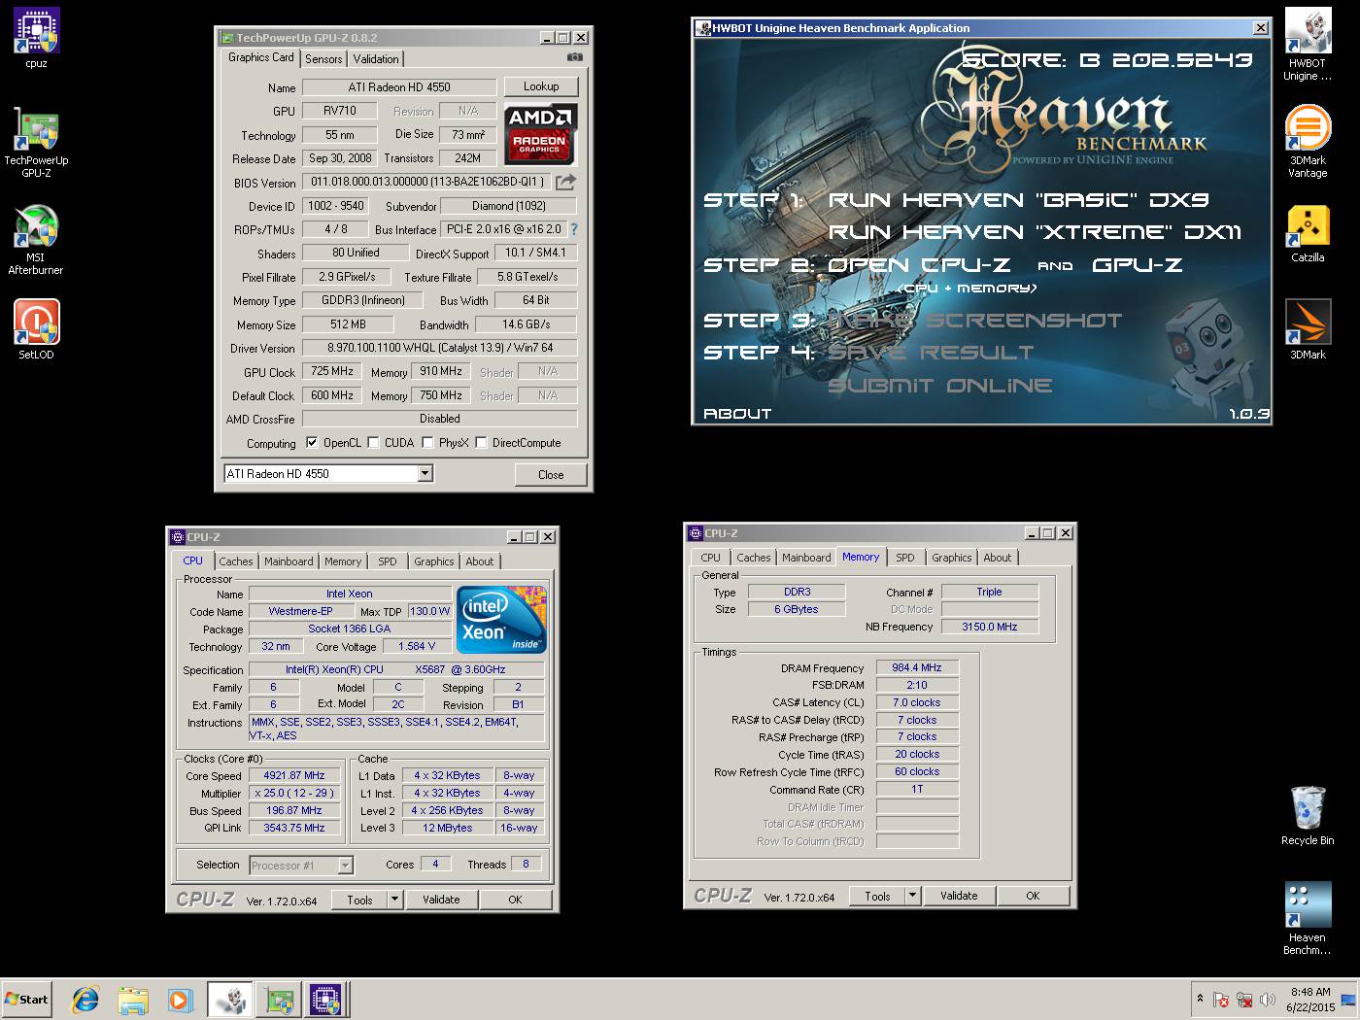Open Mainboard tab in right CPU-Z window

click(806, 558)
